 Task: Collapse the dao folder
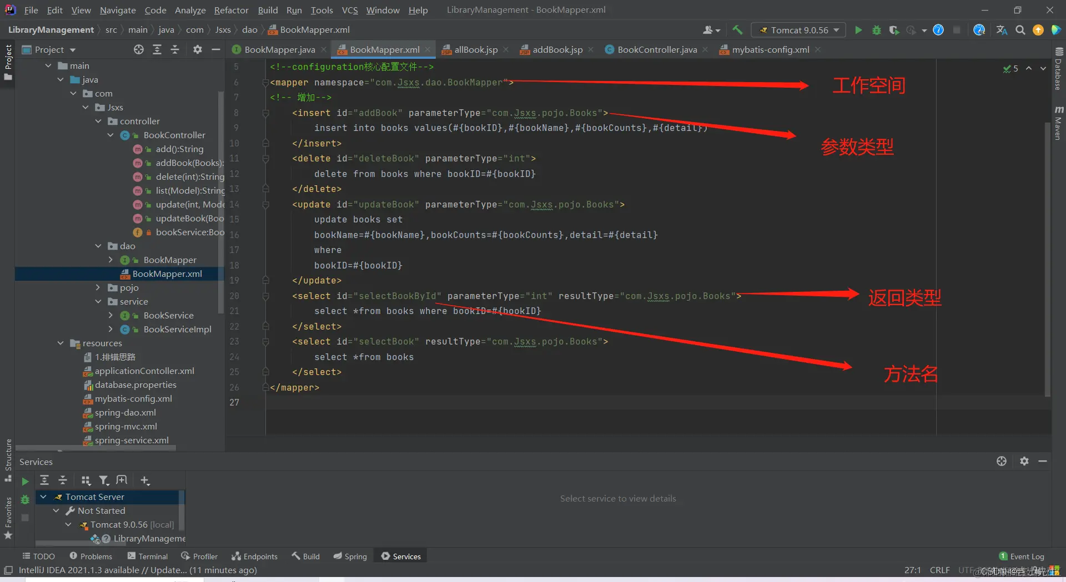click(98, 246)
